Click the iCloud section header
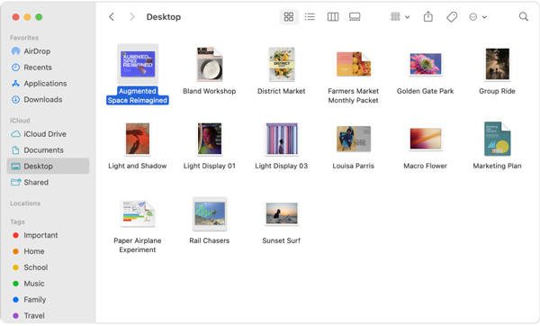Image resolution: width=540 pixels, height=326 pixels. (20, 121)
